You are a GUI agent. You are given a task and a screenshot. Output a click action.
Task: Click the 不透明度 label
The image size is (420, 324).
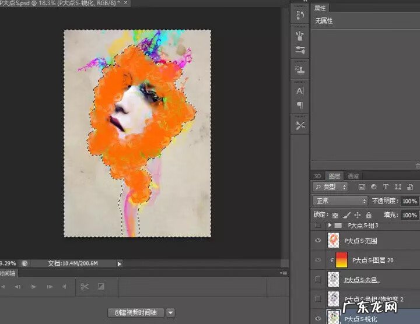(x=385, y=200)
